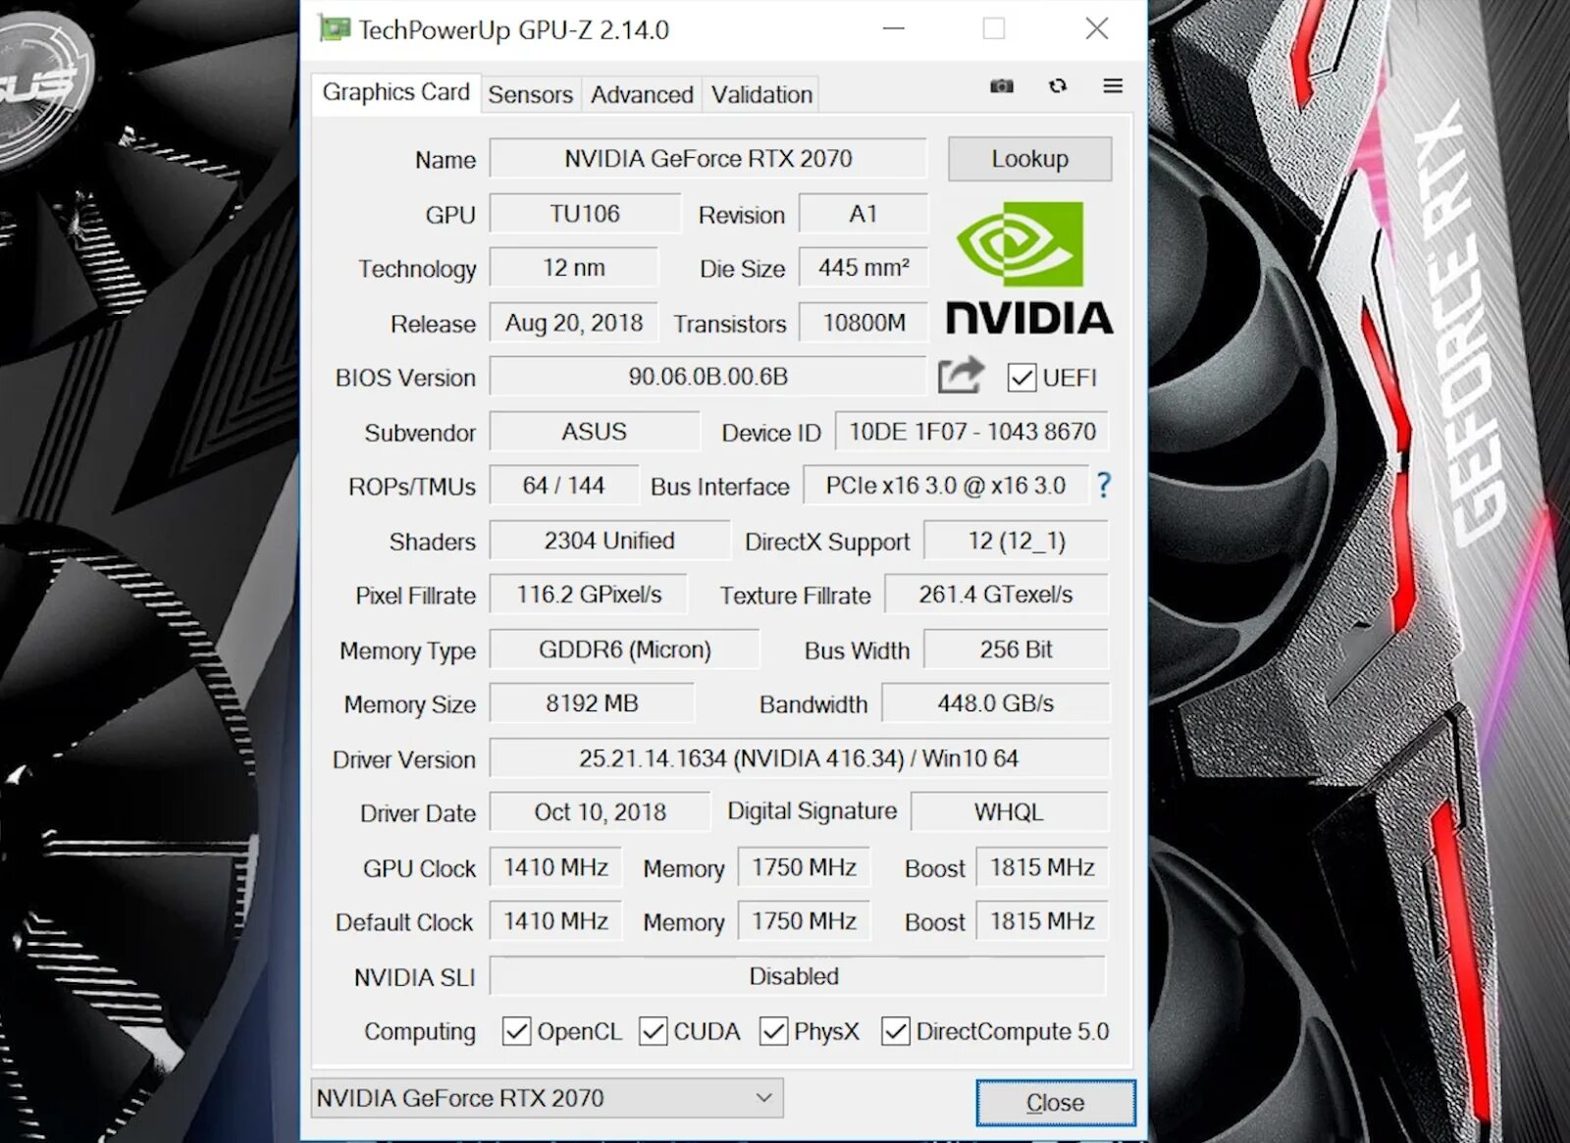Open the hamburger menu icon
Screen dimensions: 1570x1143
1113,86
